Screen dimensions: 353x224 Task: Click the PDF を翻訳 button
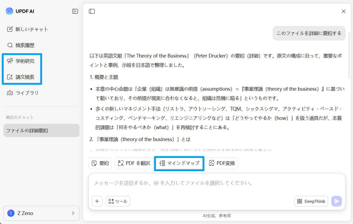pos(134,163)
